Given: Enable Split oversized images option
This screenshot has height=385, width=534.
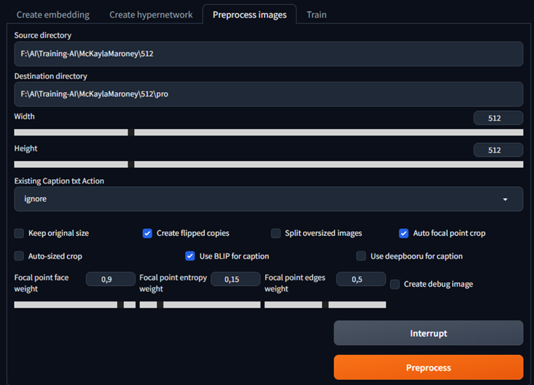Looking at the screenshot, I should [276, 233].
